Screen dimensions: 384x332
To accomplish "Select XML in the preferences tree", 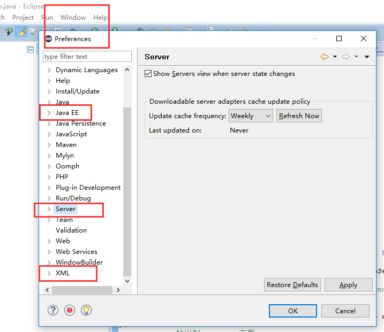I will point(63,273).
